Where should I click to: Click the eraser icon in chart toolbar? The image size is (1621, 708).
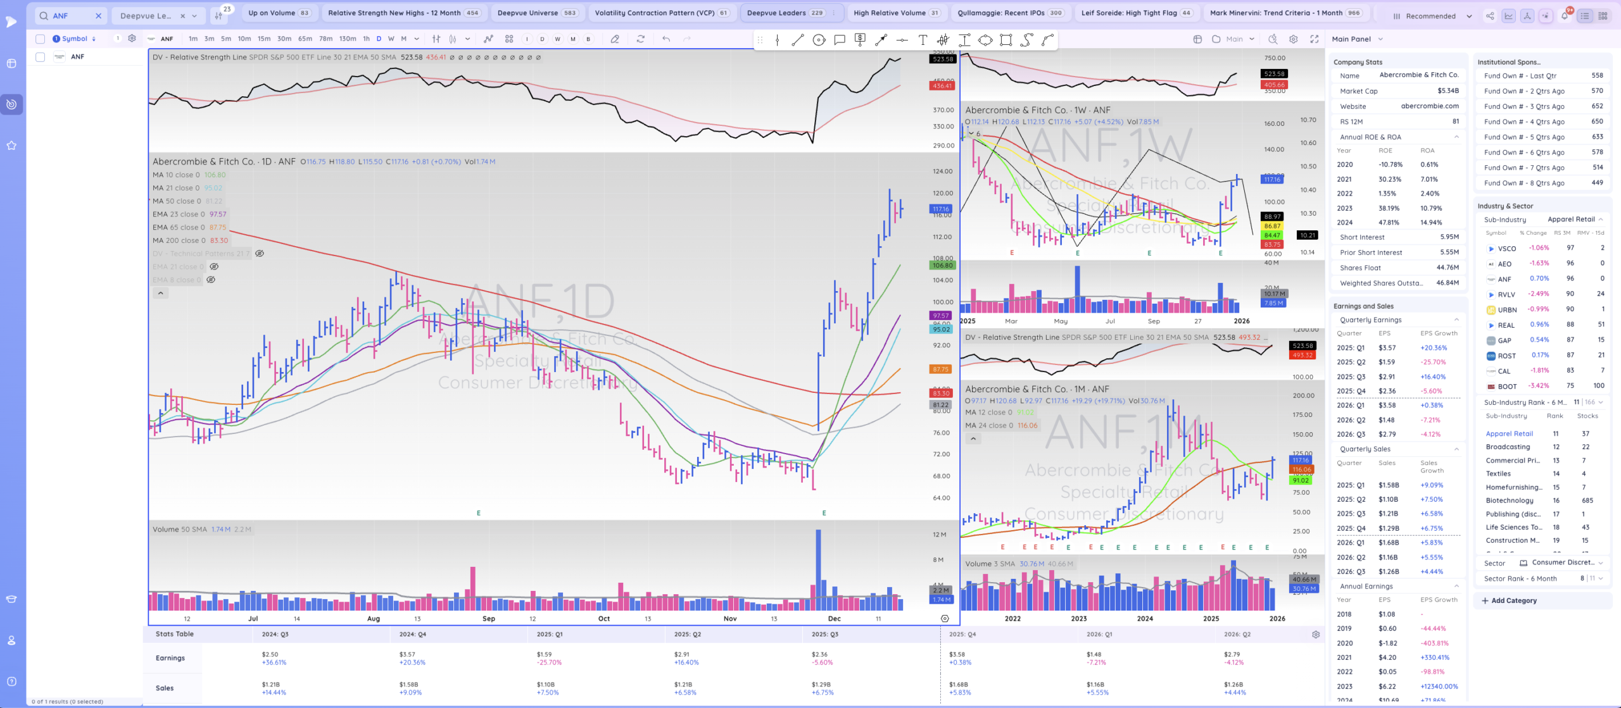[615, 39]
